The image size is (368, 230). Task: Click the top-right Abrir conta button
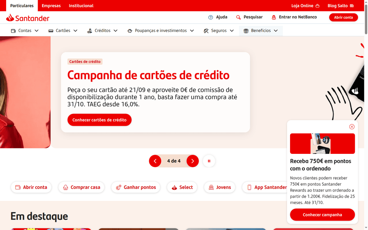343,17
